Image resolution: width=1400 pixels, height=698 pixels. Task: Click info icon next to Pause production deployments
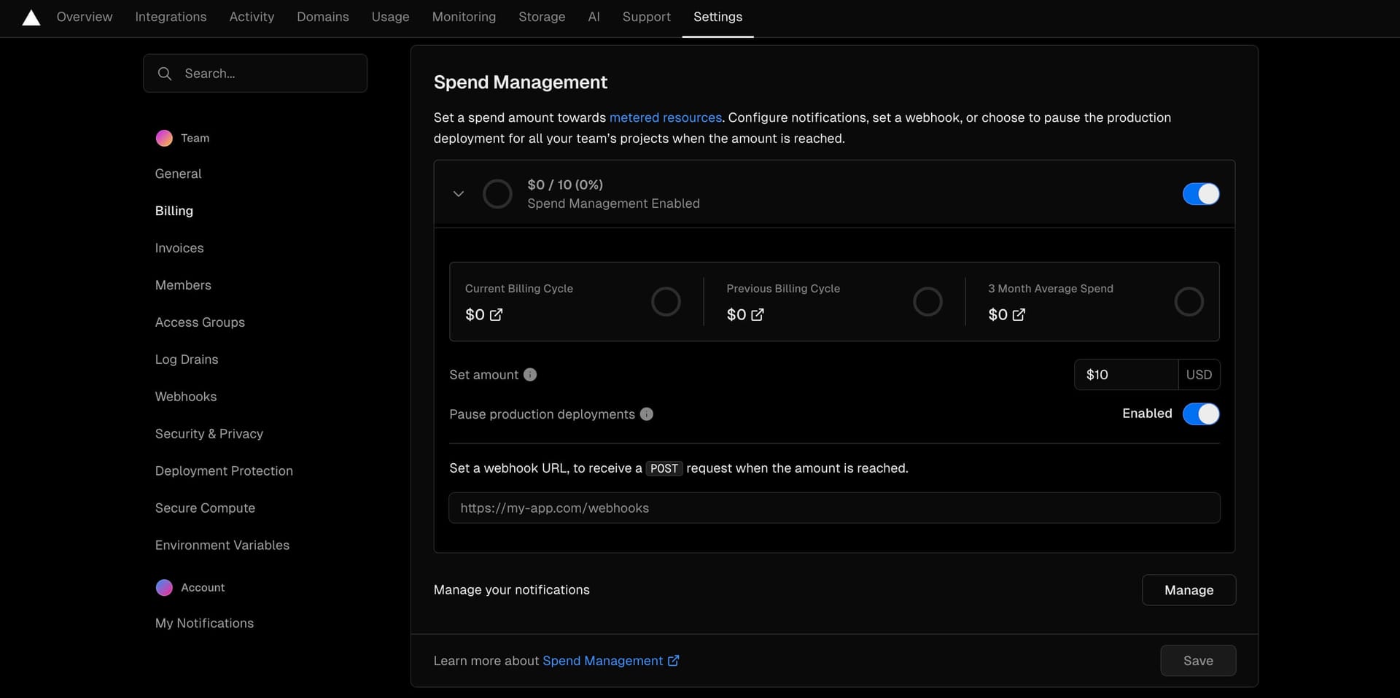pos(647,414)
